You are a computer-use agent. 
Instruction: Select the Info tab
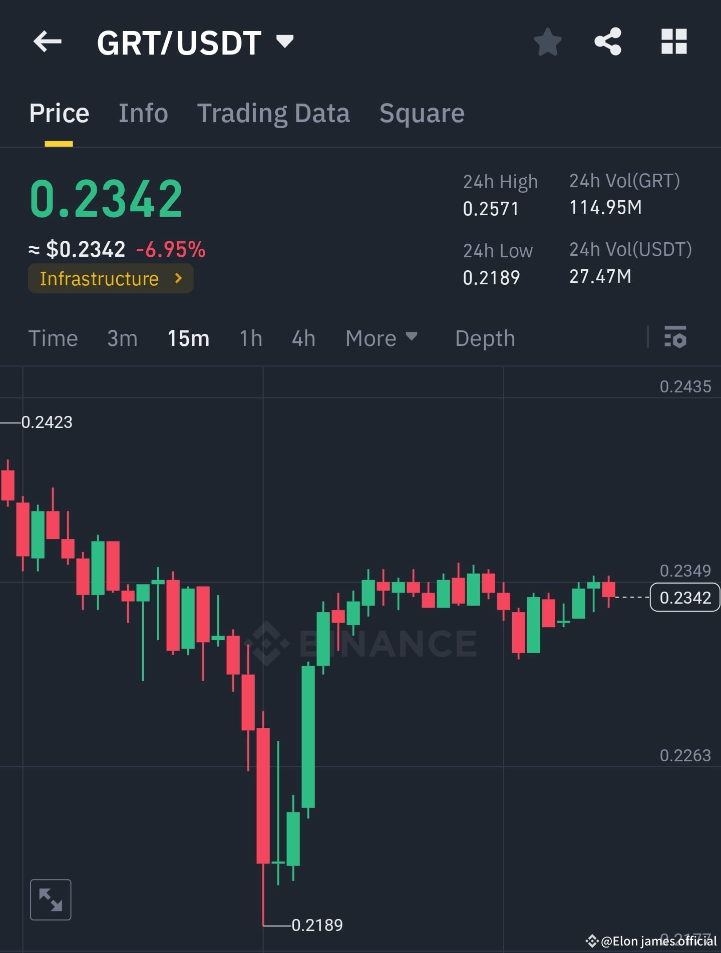point(143,113)
